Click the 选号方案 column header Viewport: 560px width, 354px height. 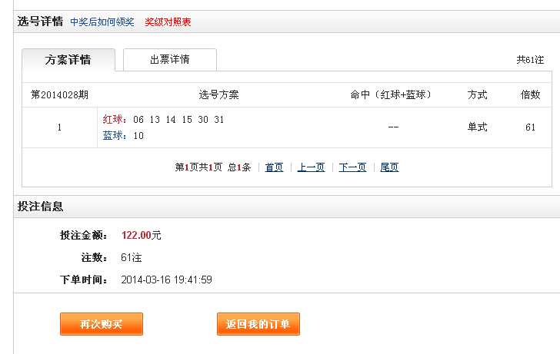(218, 94)
